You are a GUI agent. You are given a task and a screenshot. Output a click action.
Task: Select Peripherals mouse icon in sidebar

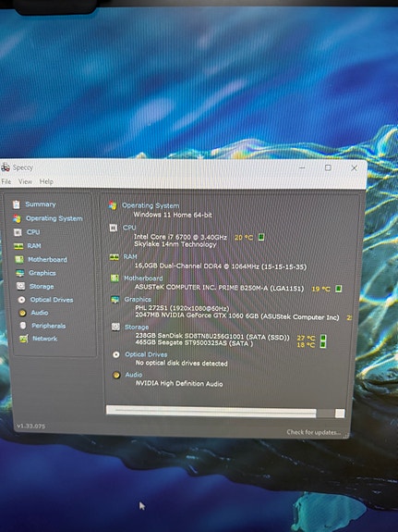click(x=23, y=326)
